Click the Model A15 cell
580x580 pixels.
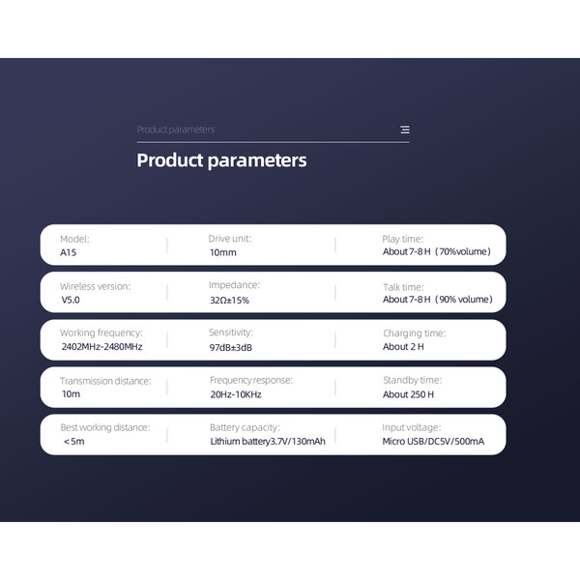pyautogui.click(x=74, y=246)
